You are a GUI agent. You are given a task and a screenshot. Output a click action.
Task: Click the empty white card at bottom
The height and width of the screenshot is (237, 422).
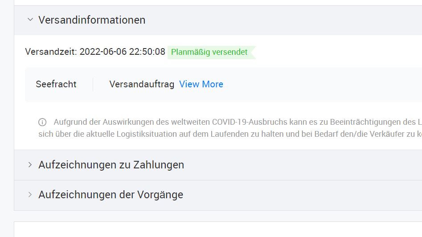(x=218, y=229)
